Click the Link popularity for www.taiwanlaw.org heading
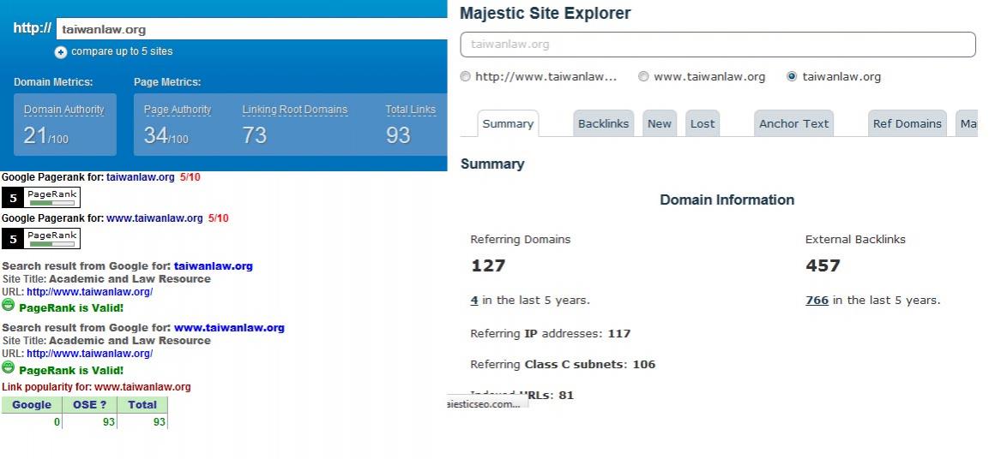The height and width of the screenshot is (459, 1007). [x=96, y=386]
